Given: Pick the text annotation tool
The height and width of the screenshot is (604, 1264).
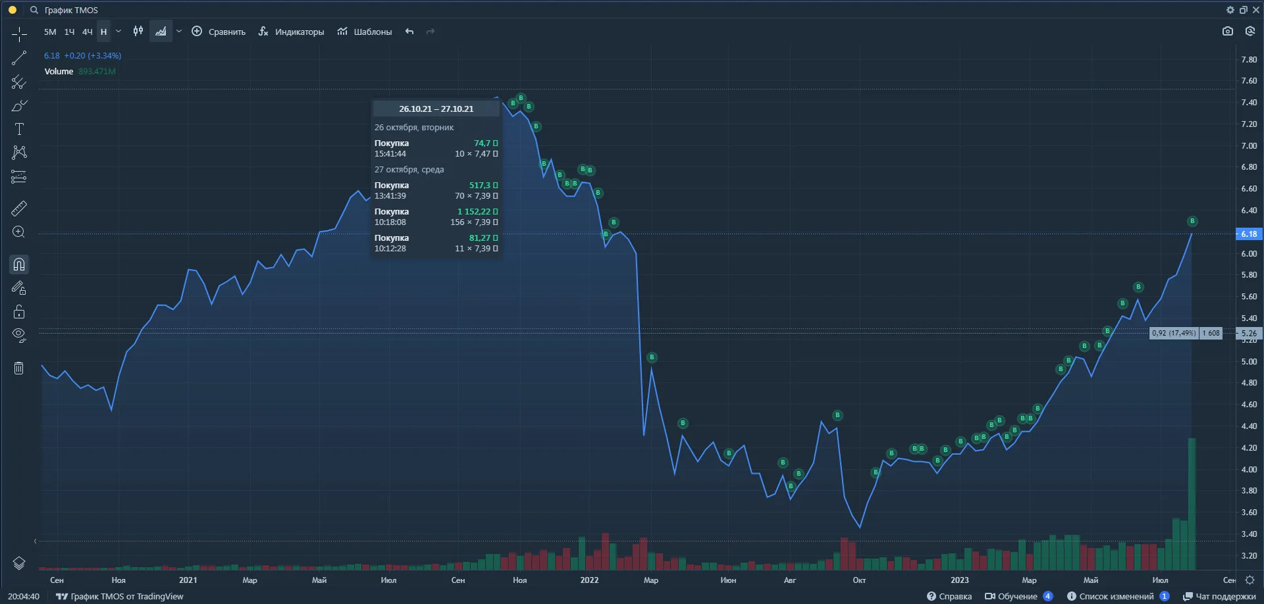Looking at the screenshot, I should (19, 129).
